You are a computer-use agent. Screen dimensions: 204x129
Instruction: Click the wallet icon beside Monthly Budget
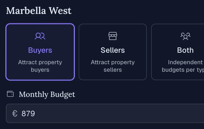coord(10,94)
